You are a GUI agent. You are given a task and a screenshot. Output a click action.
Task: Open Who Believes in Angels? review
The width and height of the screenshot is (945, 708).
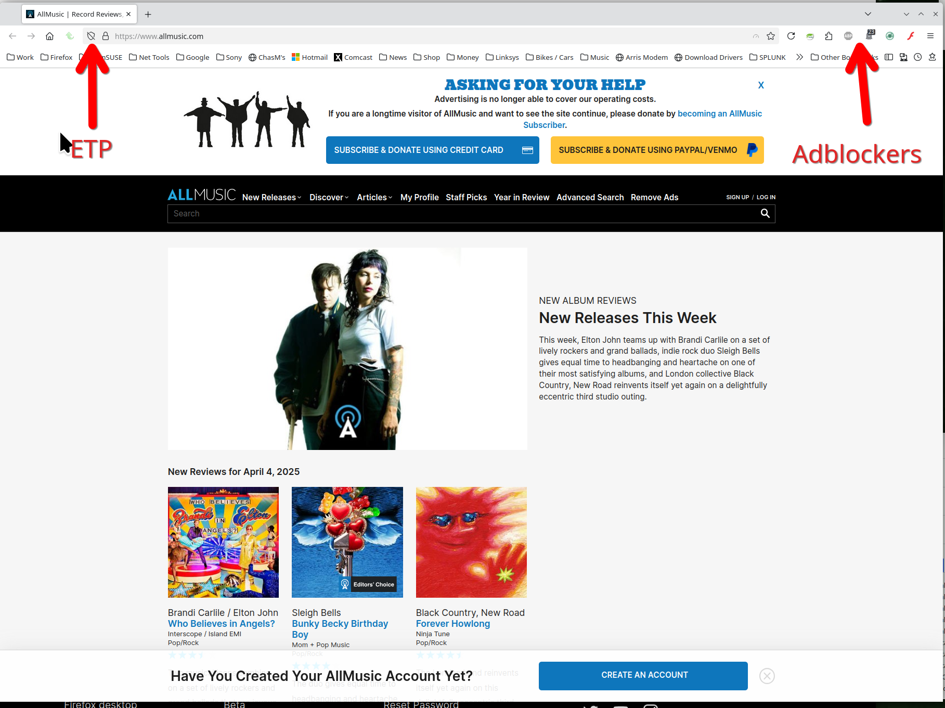tap(222, 623)
